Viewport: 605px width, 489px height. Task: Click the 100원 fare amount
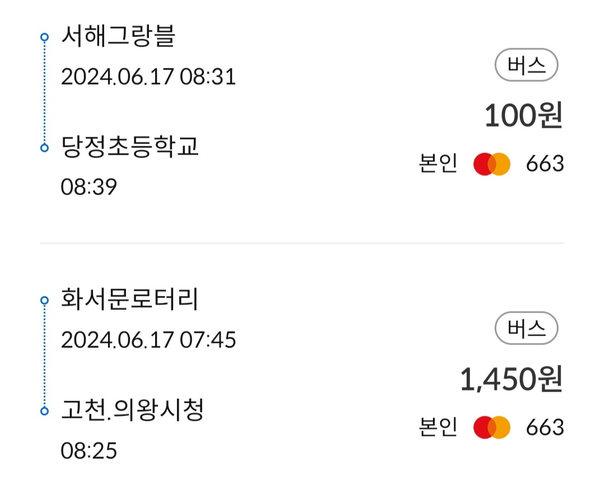[523, 115]
